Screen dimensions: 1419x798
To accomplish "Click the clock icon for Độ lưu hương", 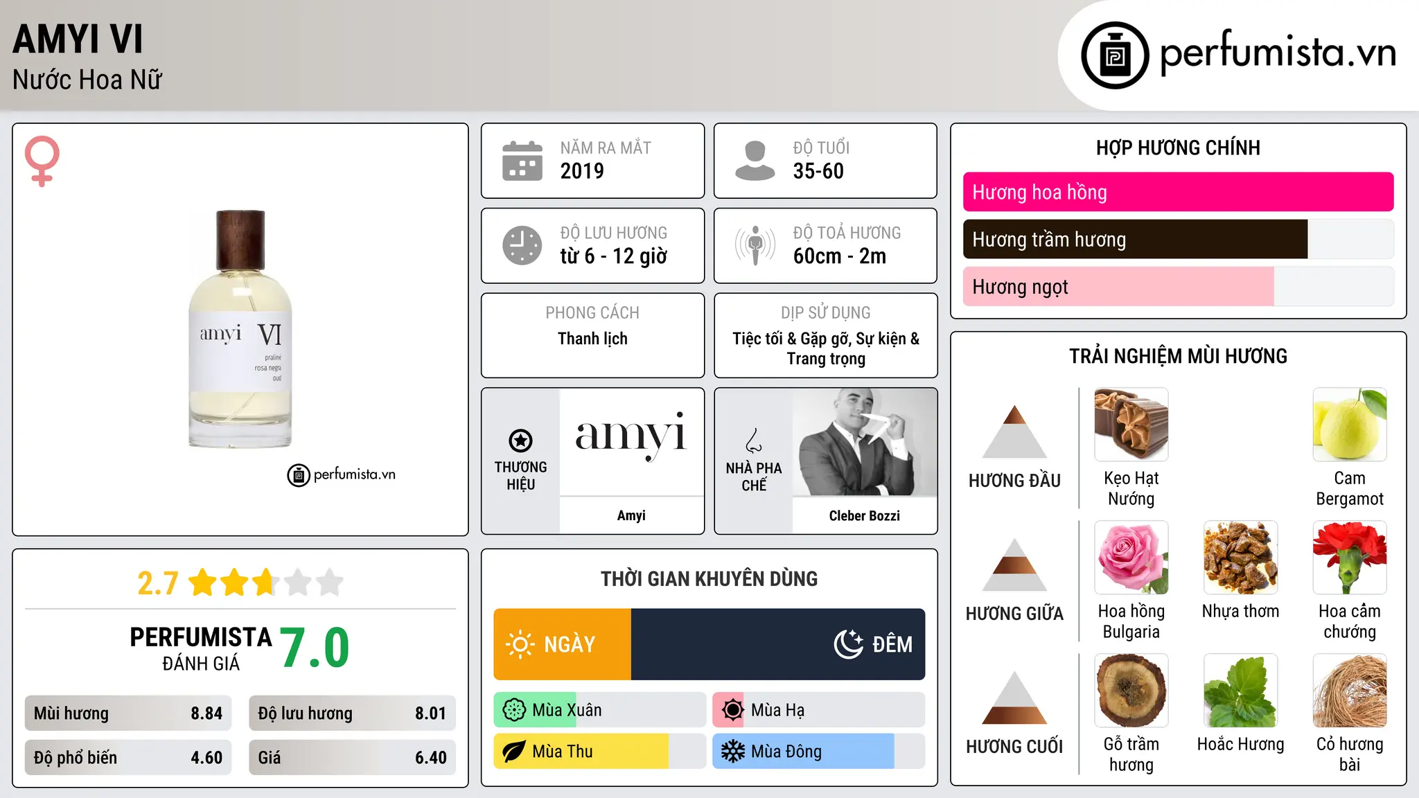I will pos(522,245).
